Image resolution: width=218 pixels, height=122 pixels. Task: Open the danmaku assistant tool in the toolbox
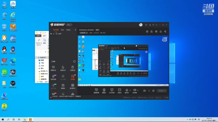(53, 68)
